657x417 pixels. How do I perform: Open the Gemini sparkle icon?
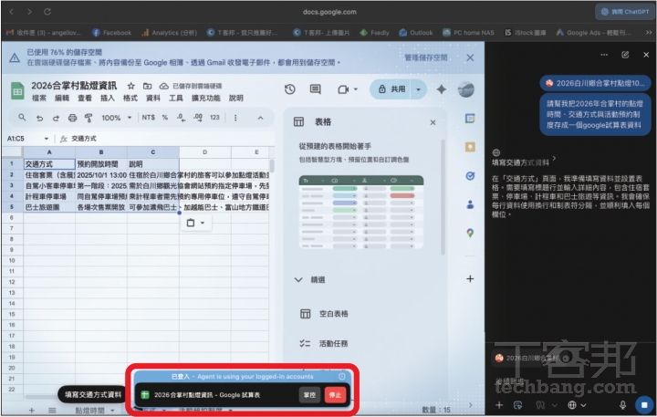click(x=442, y=89)
